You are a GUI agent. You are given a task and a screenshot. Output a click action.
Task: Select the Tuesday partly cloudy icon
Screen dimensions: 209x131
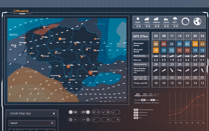coord(147,19)
